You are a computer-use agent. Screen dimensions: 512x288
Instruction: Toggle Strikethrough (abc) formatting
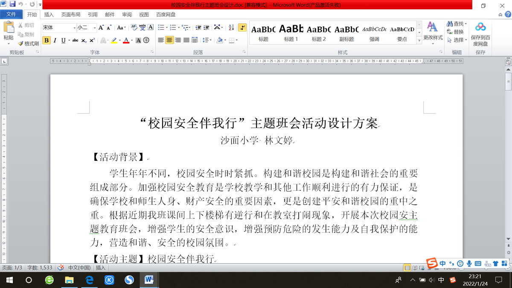coord(75,41)
